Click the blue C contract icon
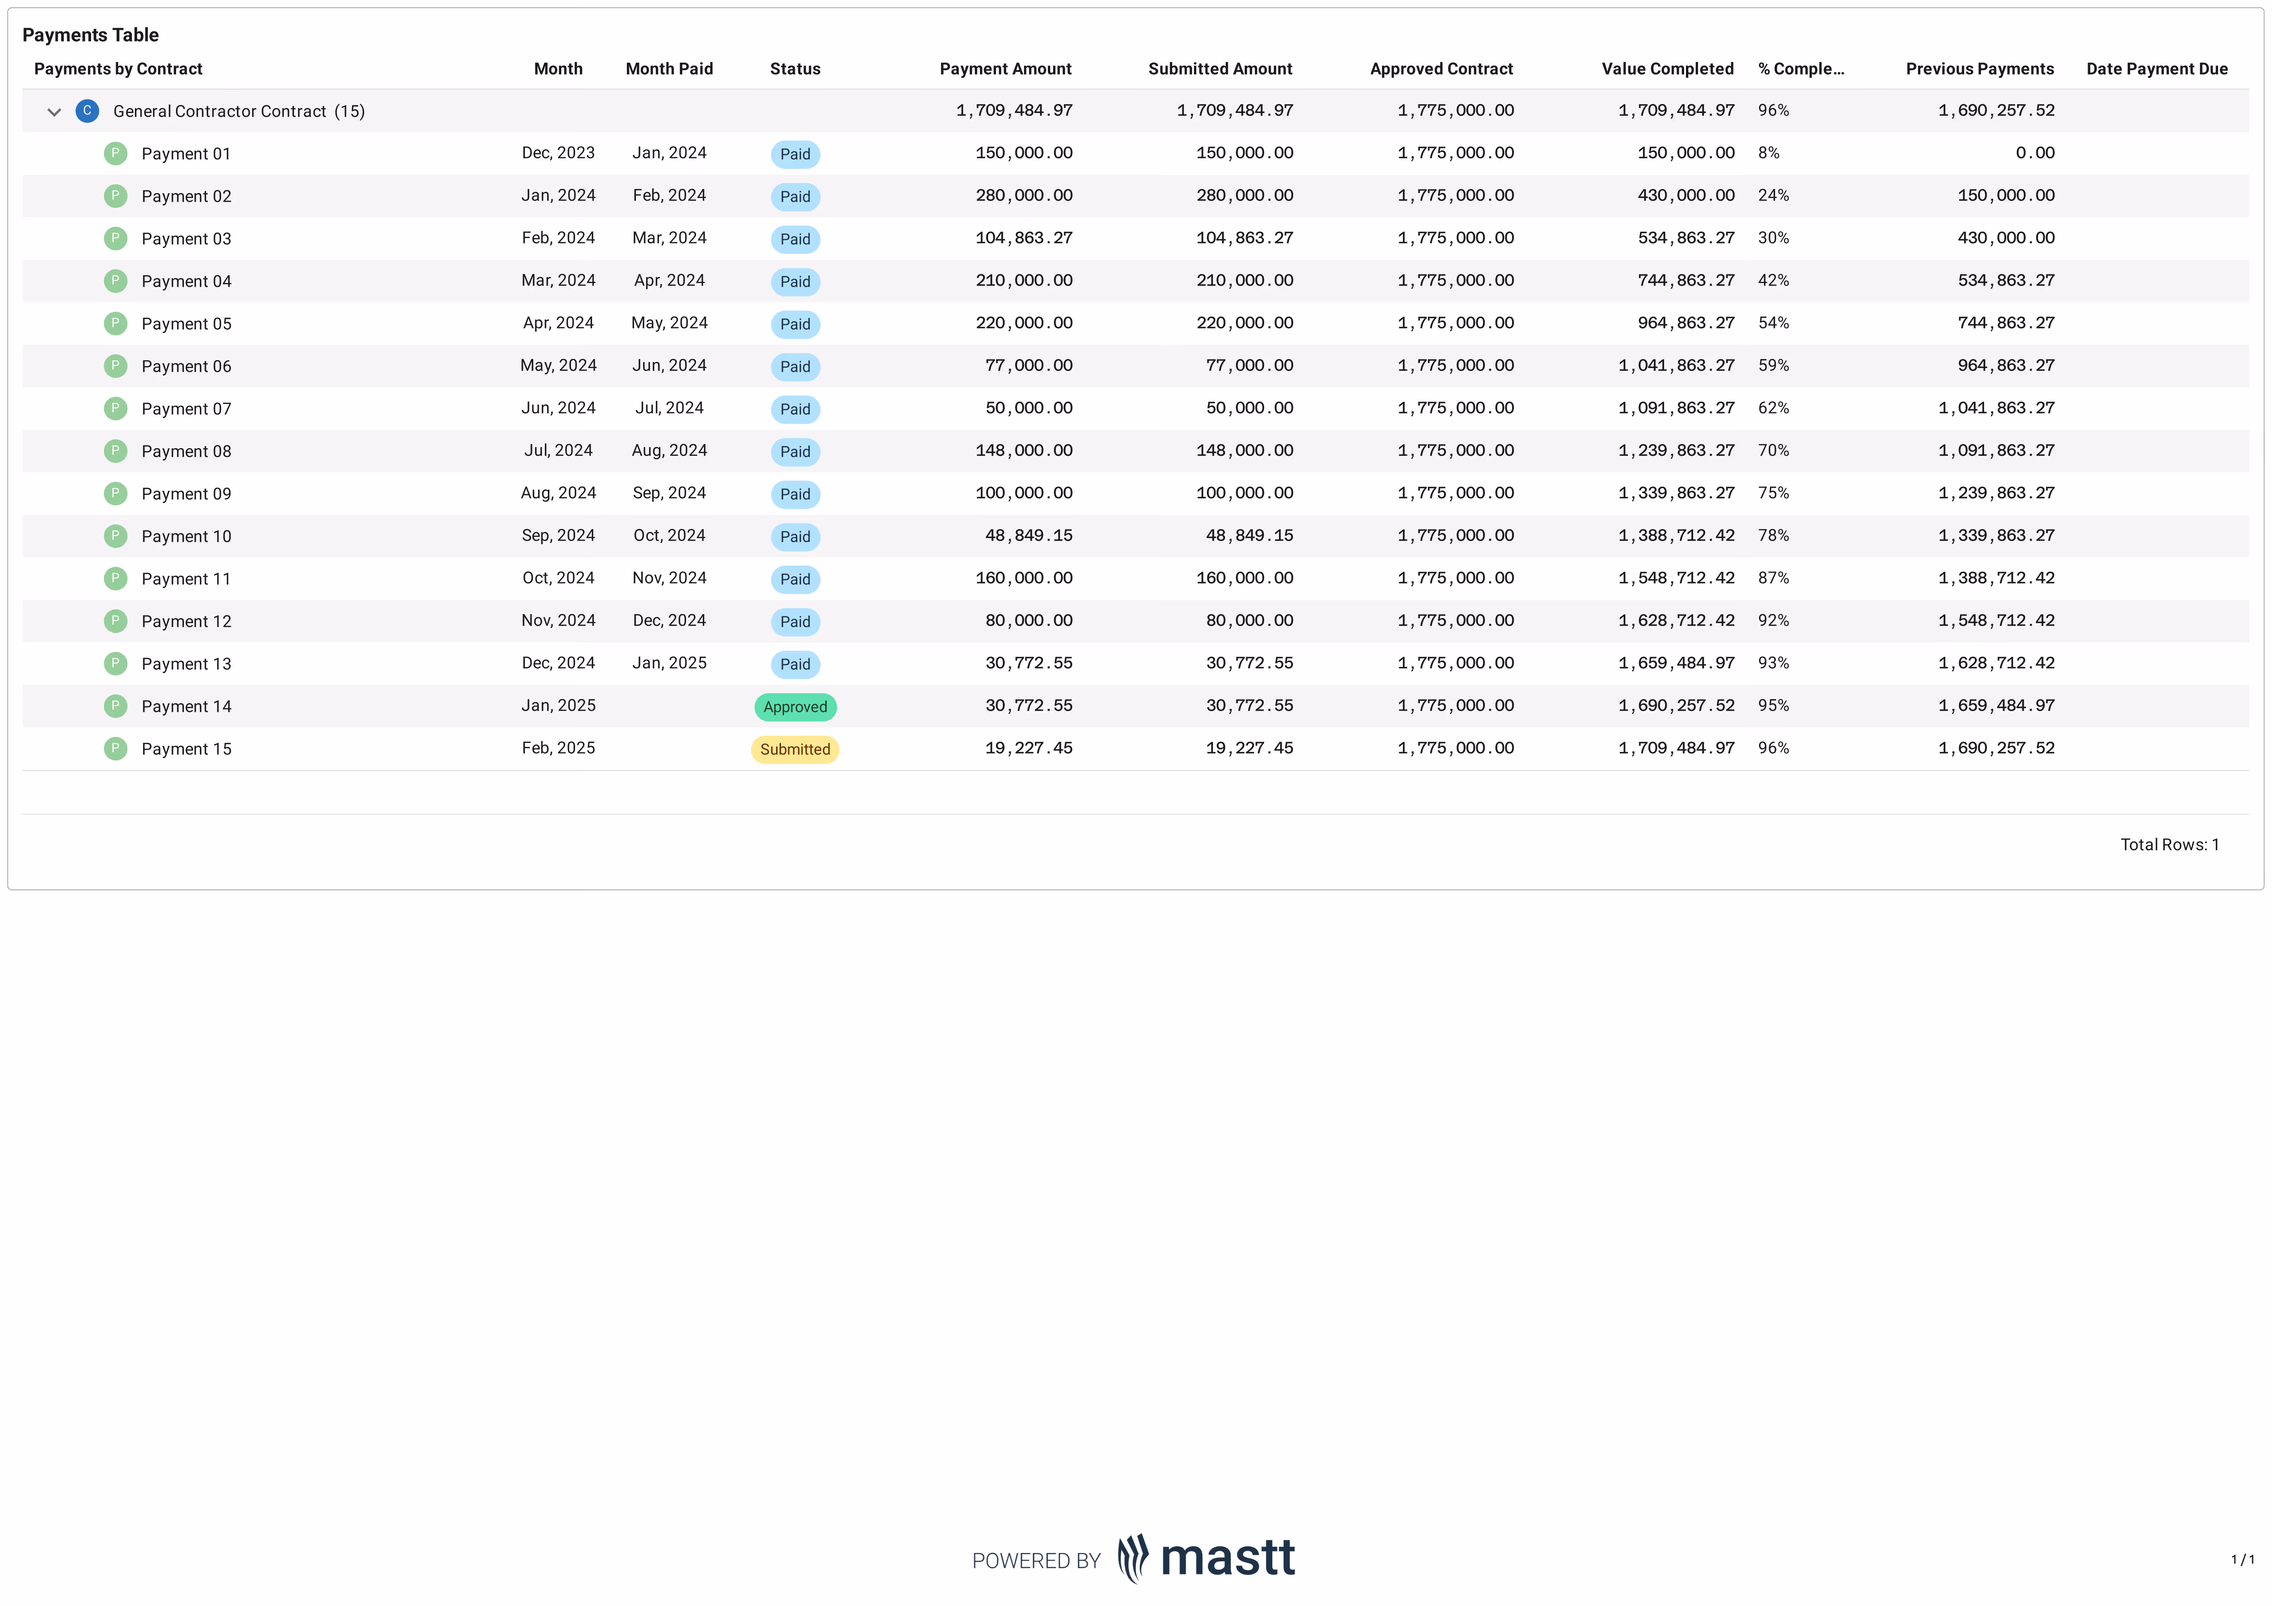This screenshot has width=2272, height=1606. click(x=87, y=111)
